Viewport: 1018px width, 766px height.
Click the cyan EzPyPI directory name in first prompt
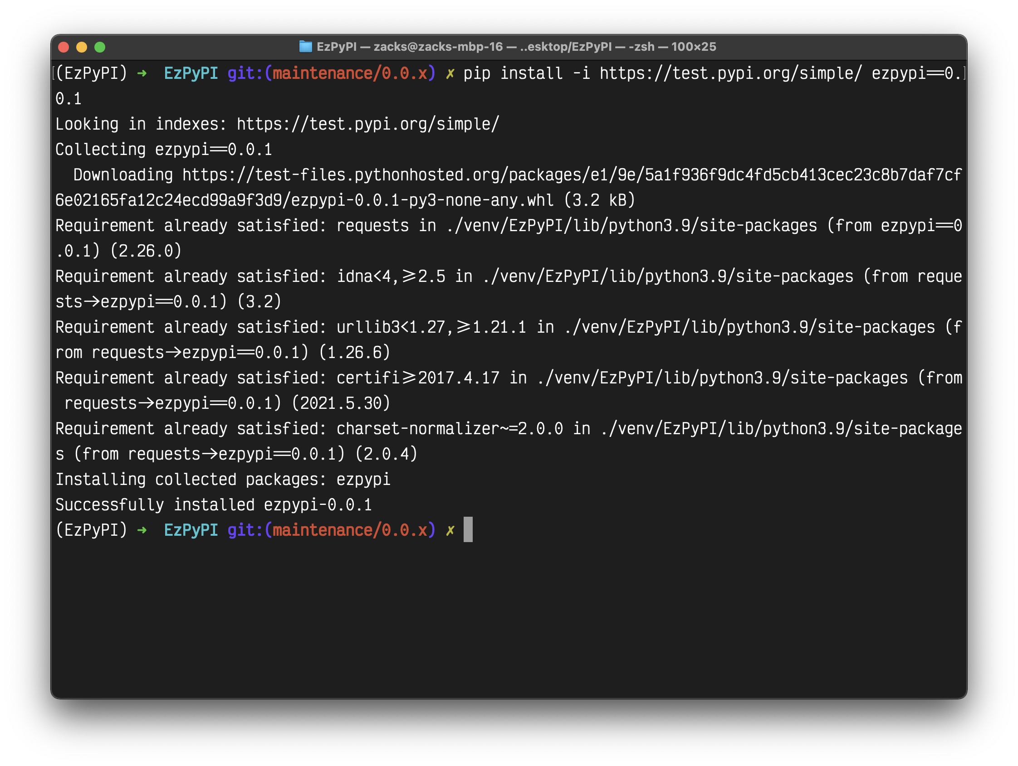click(x=191, y=73)
